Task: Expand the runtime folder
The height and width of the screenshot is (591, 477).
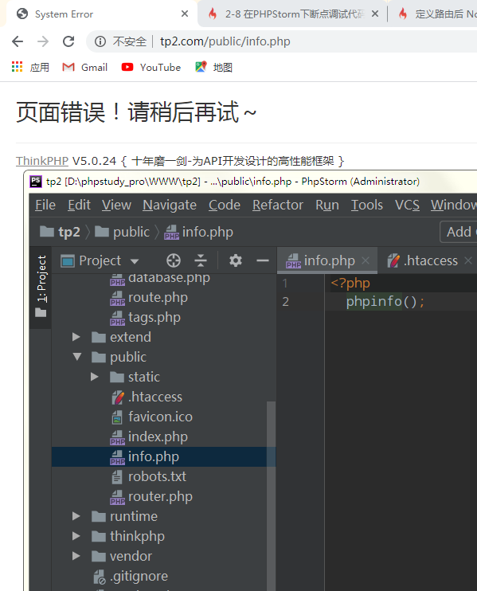Action: point(76,516)
